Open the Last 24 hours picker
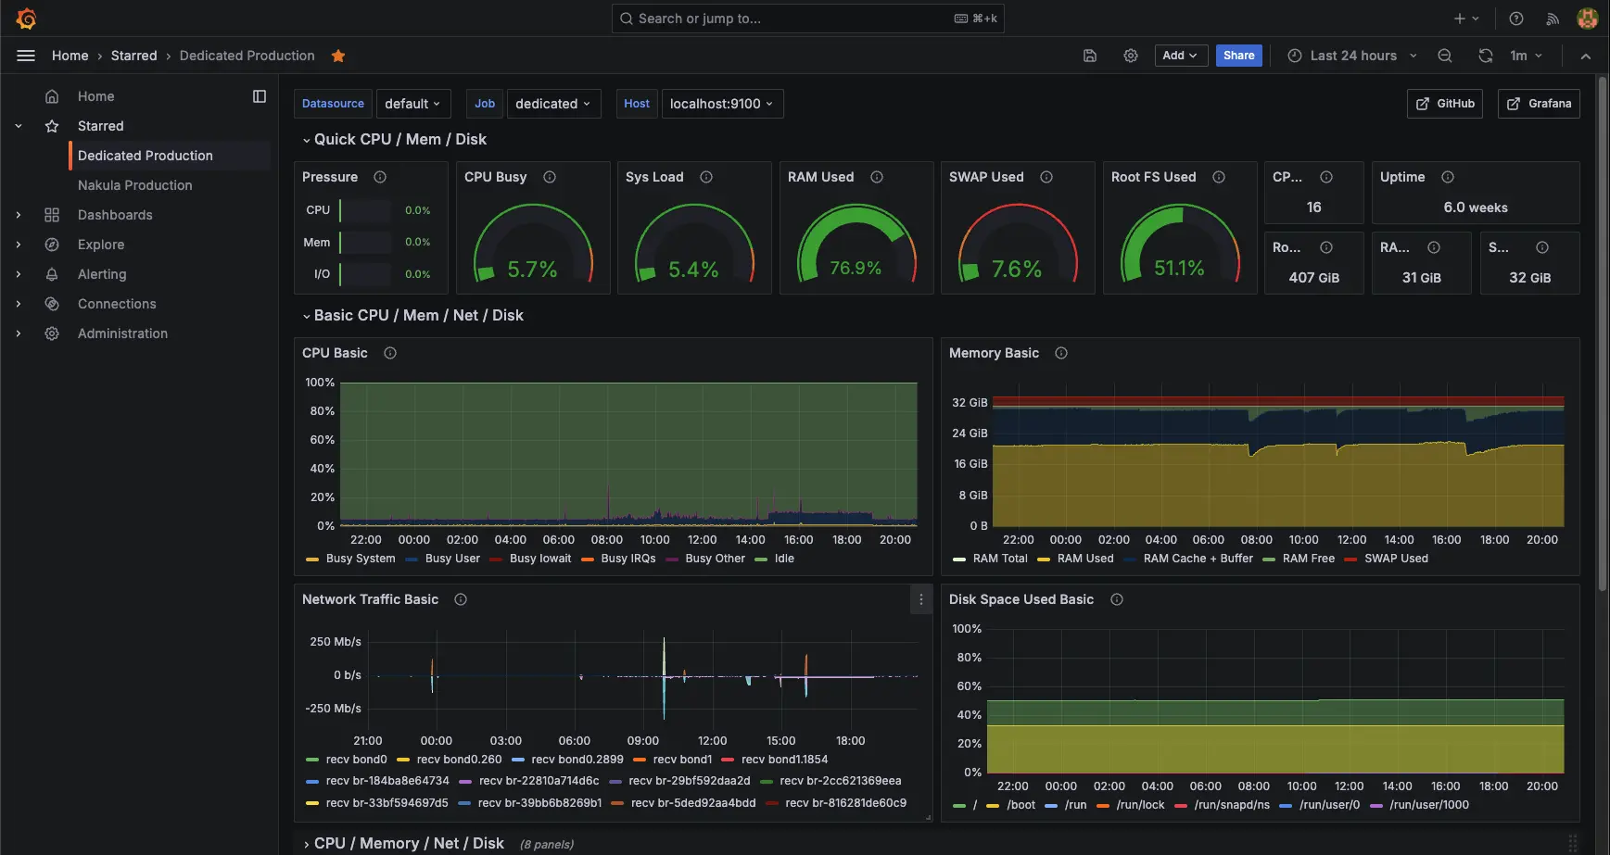The image size is (1610, 855). click(x=1352, y=56)
